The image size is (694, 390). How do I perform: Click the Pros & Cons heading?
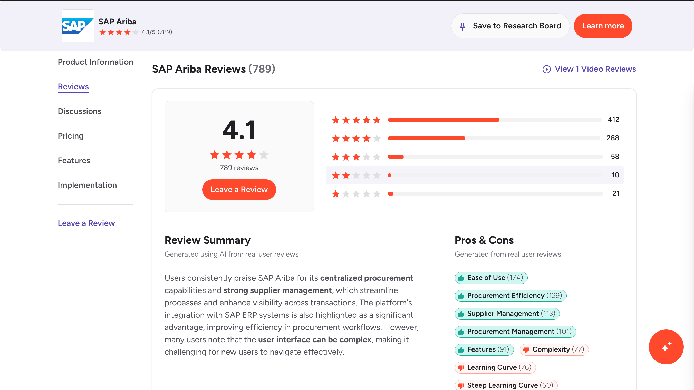coord(484,240)
